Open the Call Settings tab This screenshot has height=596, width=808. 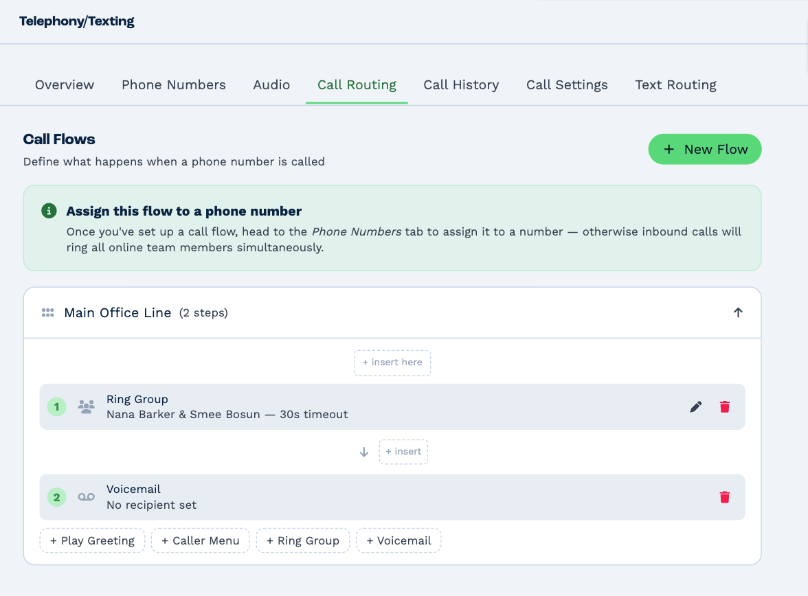pyautogui.click(x=567, y=85)
